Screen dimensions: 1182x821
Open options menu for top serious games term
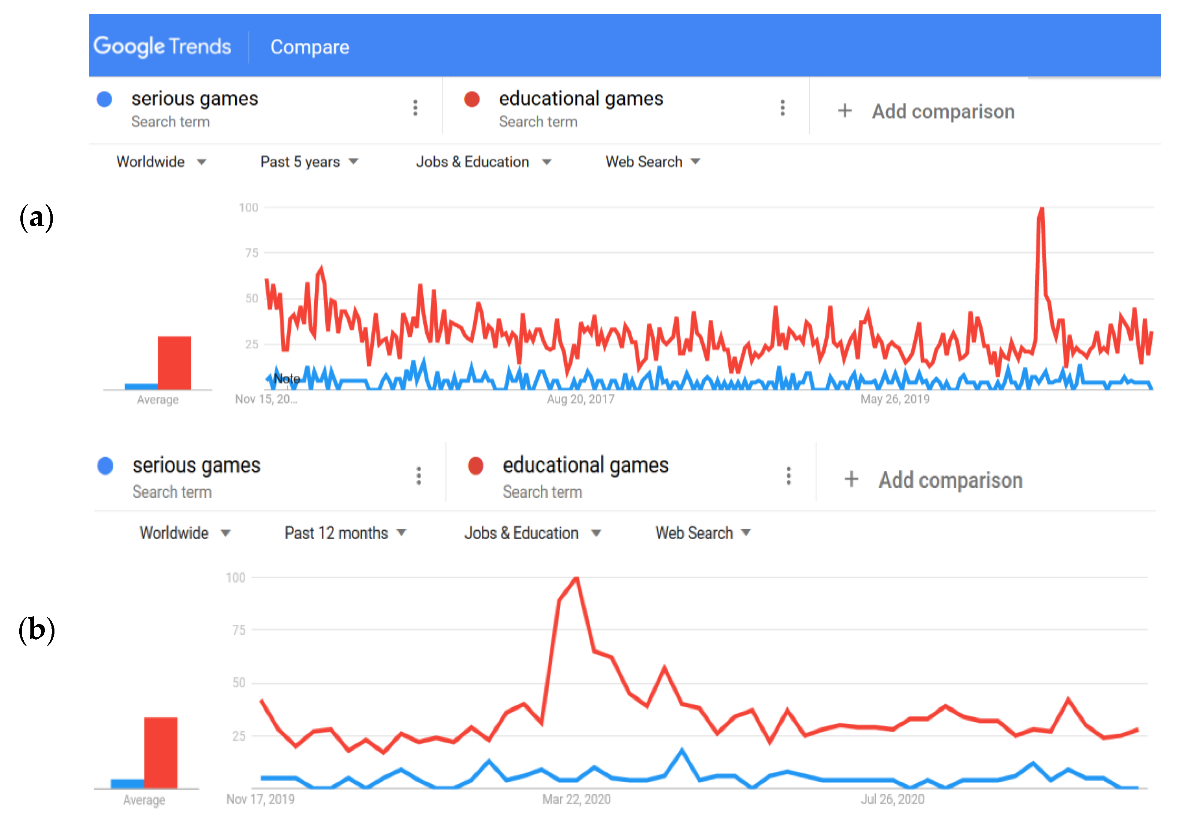coord(415,108)
